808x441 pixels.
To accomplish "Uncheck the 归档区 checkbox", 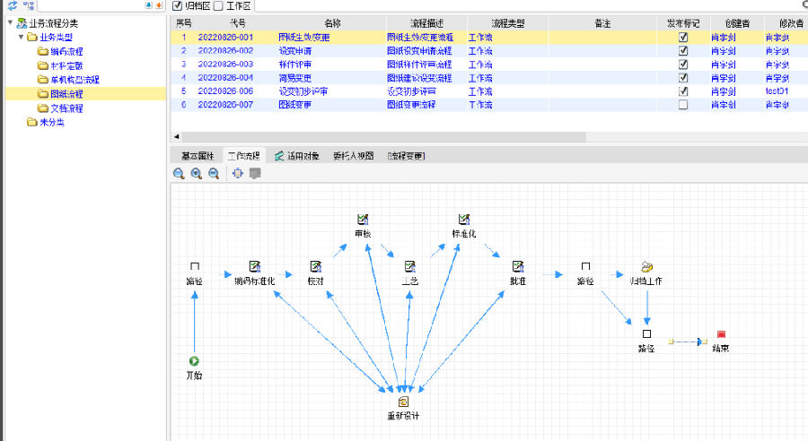I will coord(177,6).
